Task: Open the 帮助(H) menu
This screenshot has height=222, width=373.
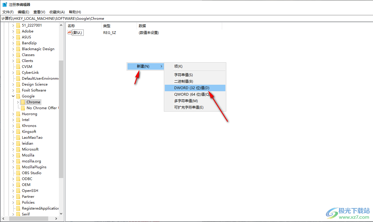Action: click(75, 12)
